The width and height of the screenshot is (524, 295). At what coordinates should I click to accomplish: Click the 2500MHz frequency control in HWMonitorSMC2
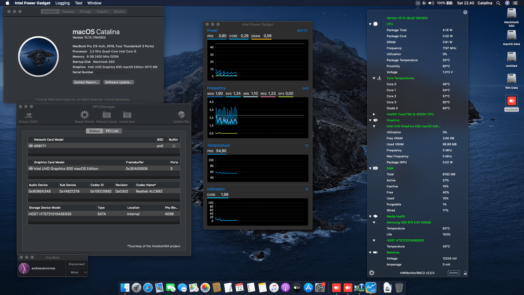pos(454,273)
